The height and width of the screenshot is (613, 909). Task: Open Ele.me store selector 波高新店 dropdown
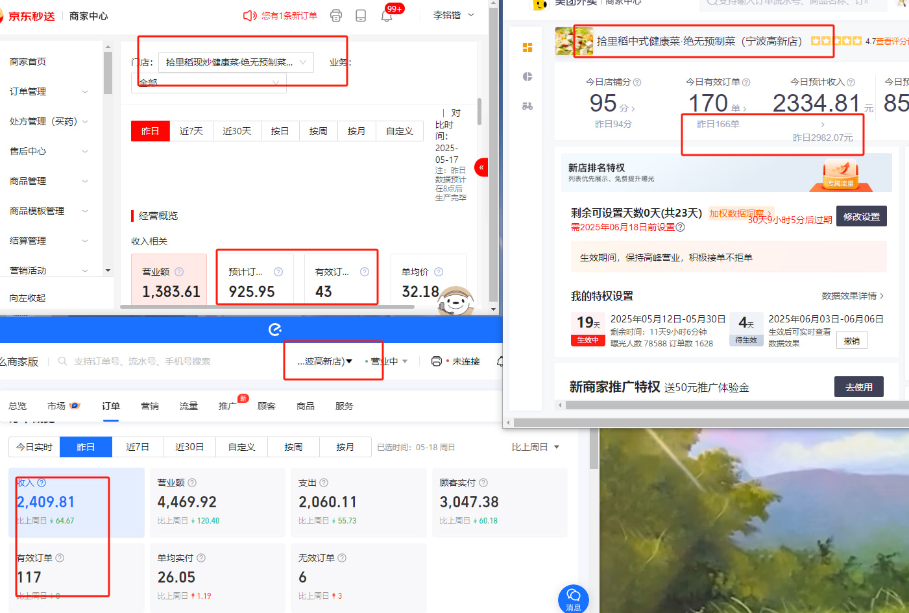pyautogui.click(x=324, y=361)
